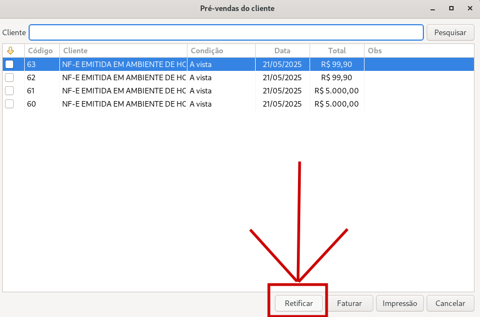Enable the checkbox in row 61
480x317 pixels.
click(9, 91)
